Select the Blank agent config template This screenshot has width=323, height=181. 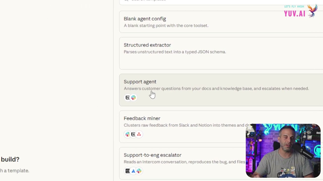pos(145,19)
